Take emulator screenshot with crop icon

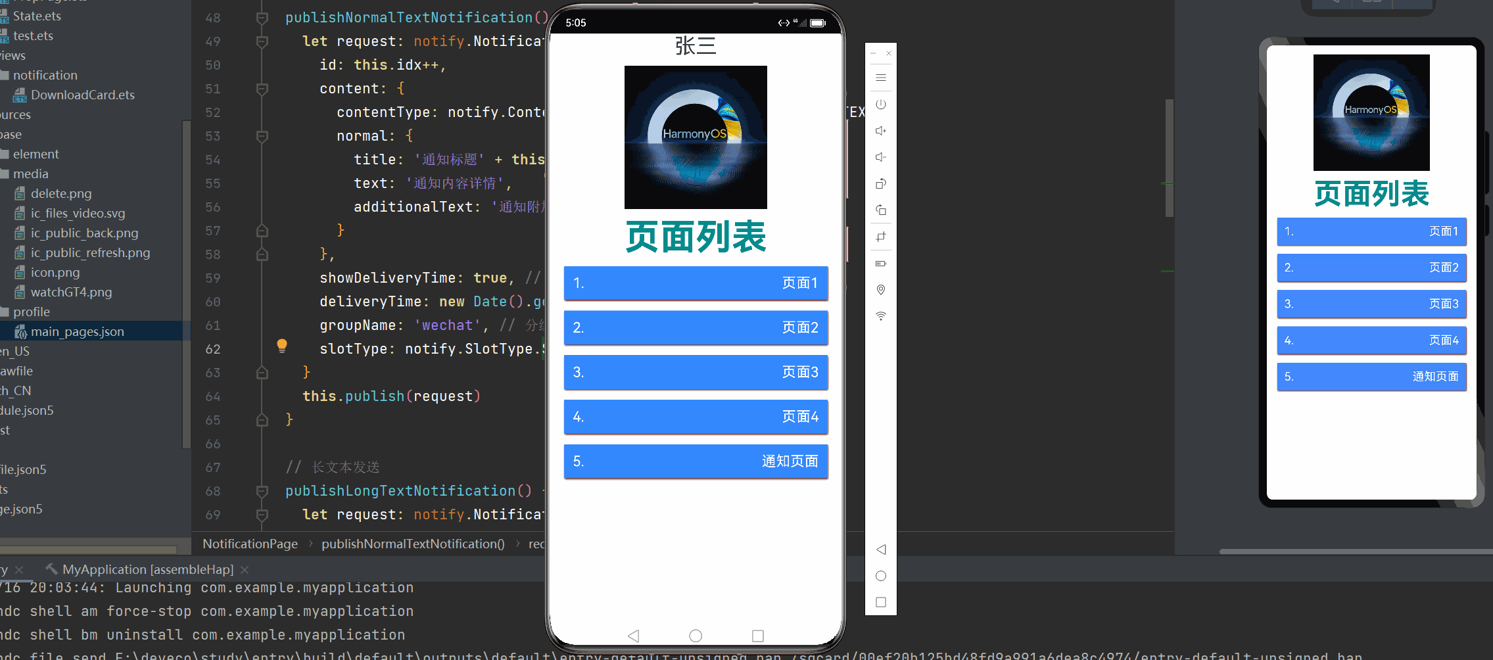[881, 237]
